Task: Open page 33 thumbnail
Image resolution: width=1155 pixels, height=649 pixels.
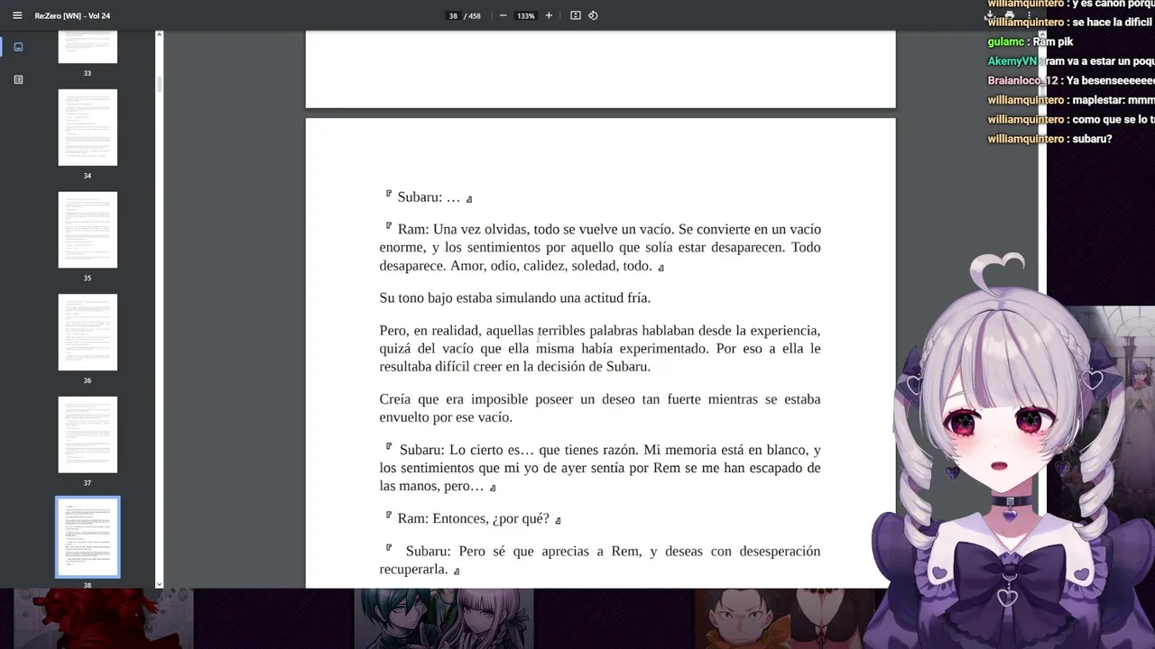Action: [88, 46]
